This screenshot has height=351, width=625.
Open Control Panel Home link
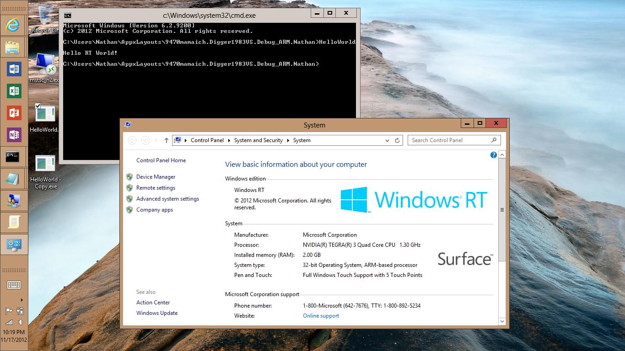tap(161, 160)
